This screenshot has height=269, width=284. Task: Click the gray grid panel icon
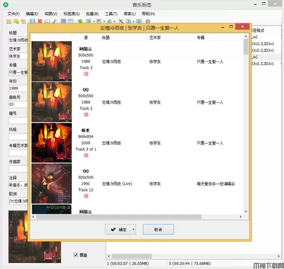99,21
